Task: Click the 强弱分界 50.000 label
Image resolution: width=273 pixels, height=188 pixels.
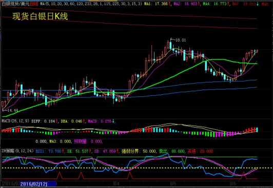Action: coord(139,151)
